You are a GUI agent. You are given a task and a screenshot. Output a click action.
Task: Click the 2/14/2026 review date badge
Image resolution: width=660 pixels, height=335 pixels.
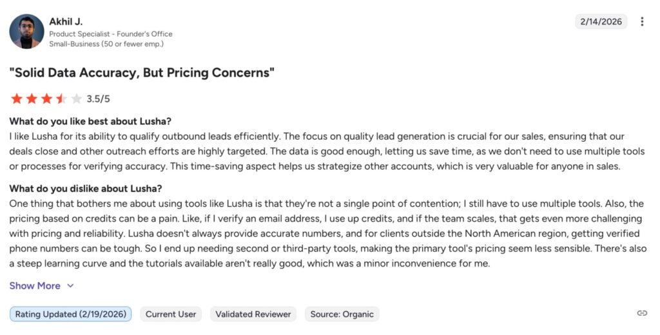[601, 22]
